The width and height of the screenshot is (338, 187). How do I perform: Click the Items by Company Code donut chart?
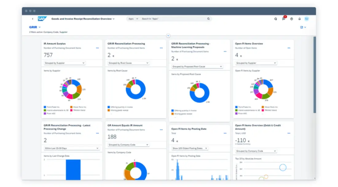136,171
